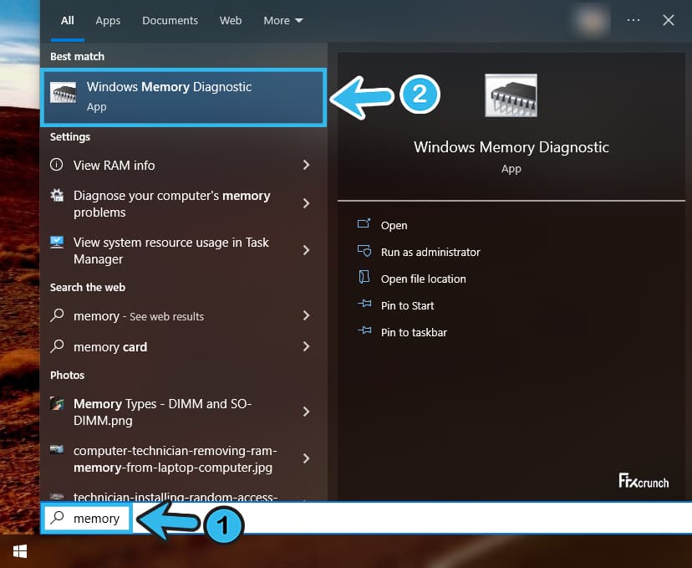The width and height of the screenshot is (692, 568).
Task: Open the Windows Start button
Action: click(x=20, y=551)
